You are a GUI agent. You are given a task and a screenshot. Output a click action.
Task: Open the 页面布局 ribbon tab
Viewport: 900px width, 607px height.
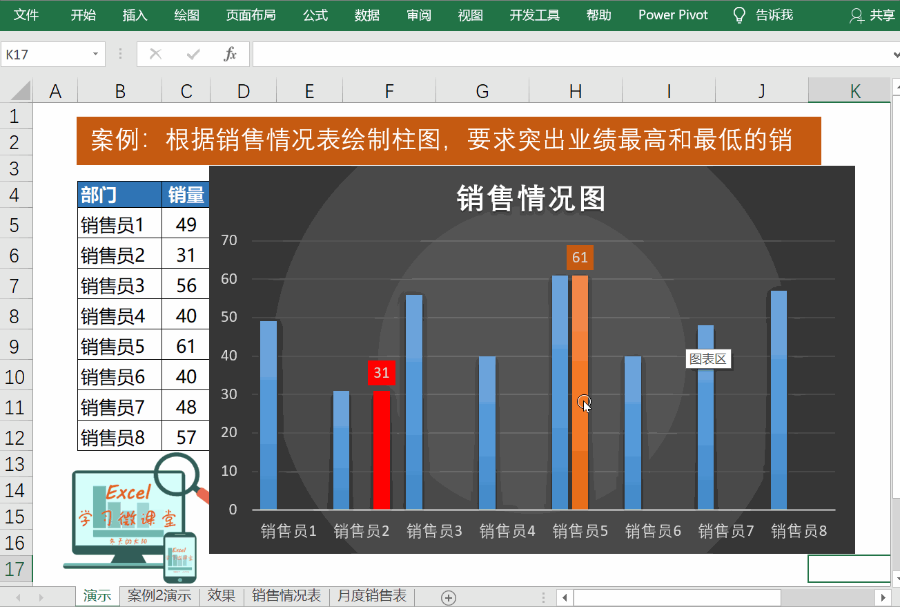251,15
